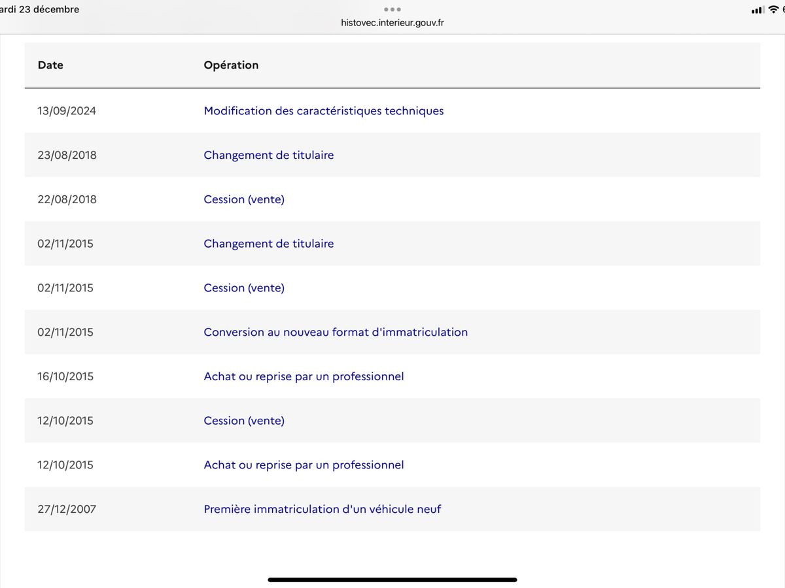
Task: Tap the cellular signal bars icon
Action: tap(757, 10)
